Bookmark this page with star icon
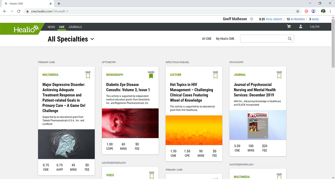The height and width of the screenshot is (179, 335). coord(297,11)
